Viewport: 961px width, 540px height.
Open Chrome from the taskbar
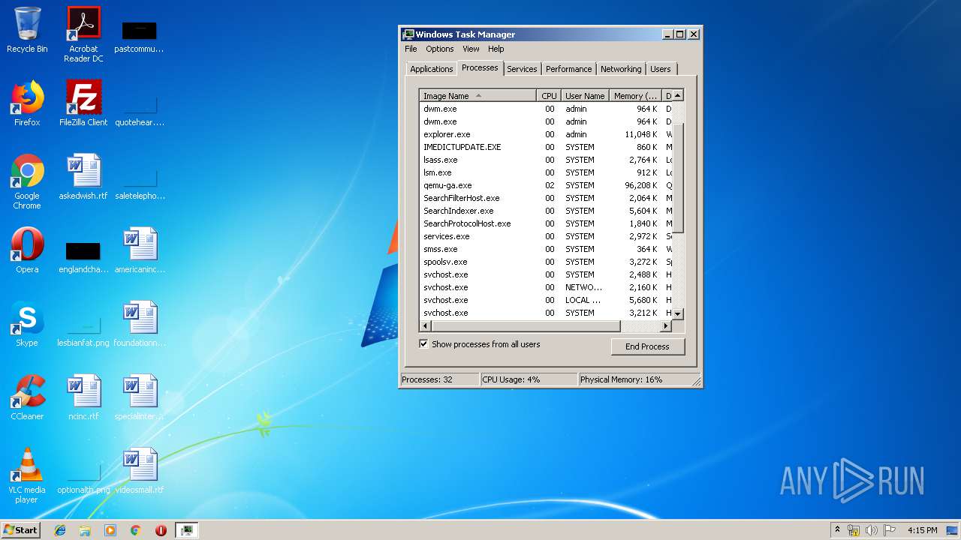pos(135,530)
